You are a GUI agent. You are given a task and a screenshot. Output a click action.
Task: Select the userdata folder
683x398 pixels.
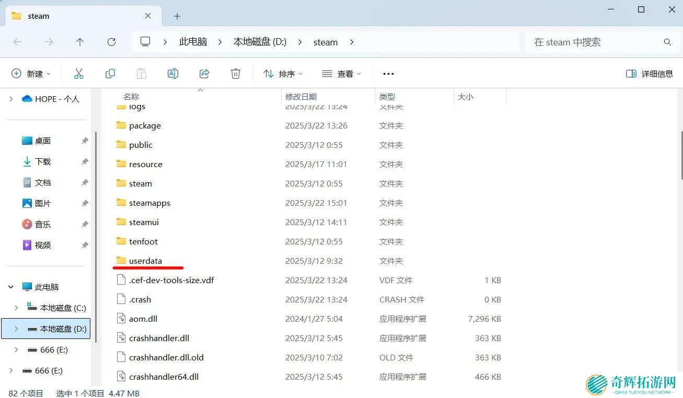coord(145,261)
